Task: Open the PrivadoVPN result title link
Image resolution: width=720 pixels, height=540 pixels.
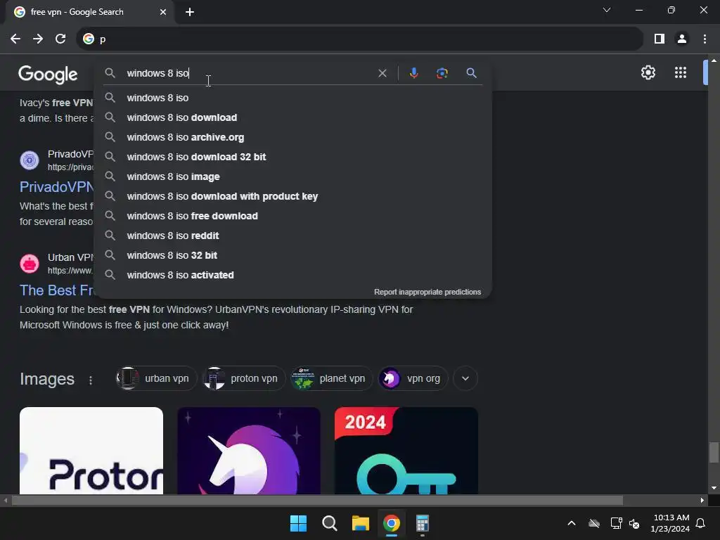Action: pyautogui.click(x=56, y=187)
